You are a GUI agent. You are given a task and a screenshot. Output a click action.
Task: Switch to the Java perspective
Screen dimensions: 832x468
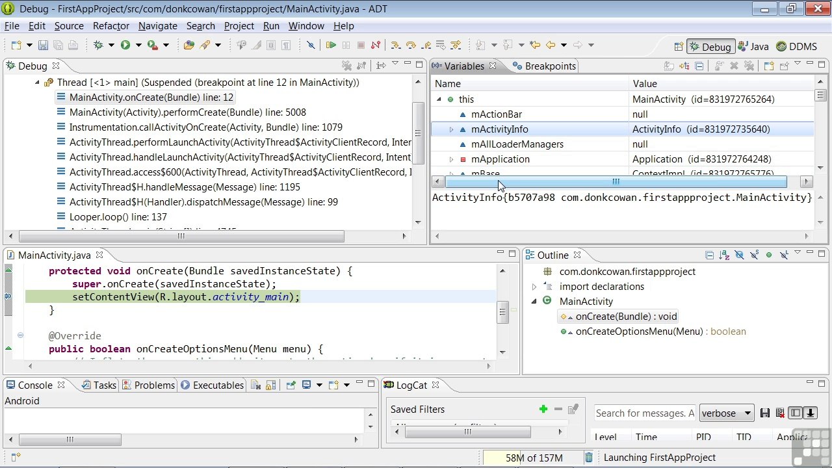tap(753, 47)
